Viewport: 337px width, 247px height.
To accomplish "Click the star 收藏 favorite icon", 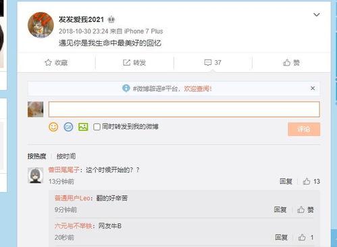I will [48, 62].
